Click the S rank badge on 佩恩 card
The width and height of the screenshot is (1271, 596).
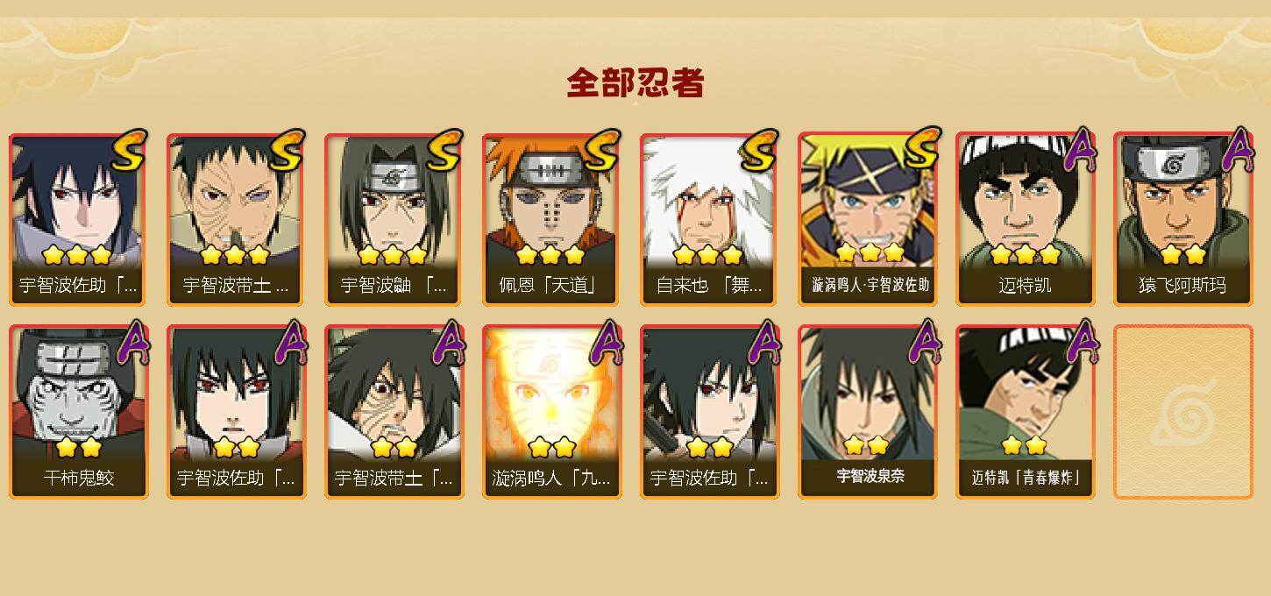[x=601, y=150]
